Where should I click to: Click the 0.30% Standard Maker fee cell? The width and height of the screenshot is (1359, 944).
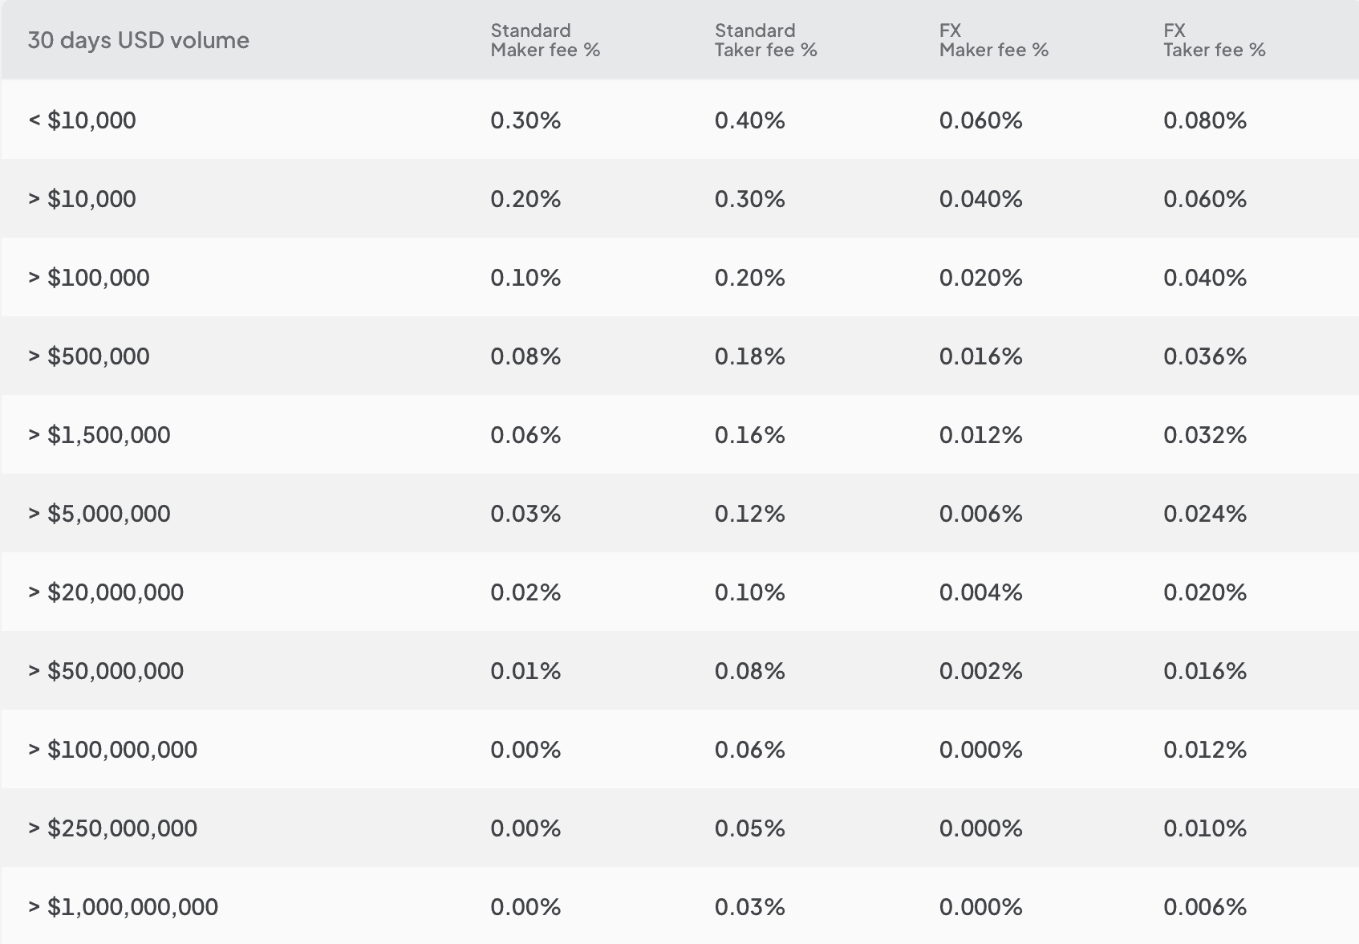click(x=525, y=120)
